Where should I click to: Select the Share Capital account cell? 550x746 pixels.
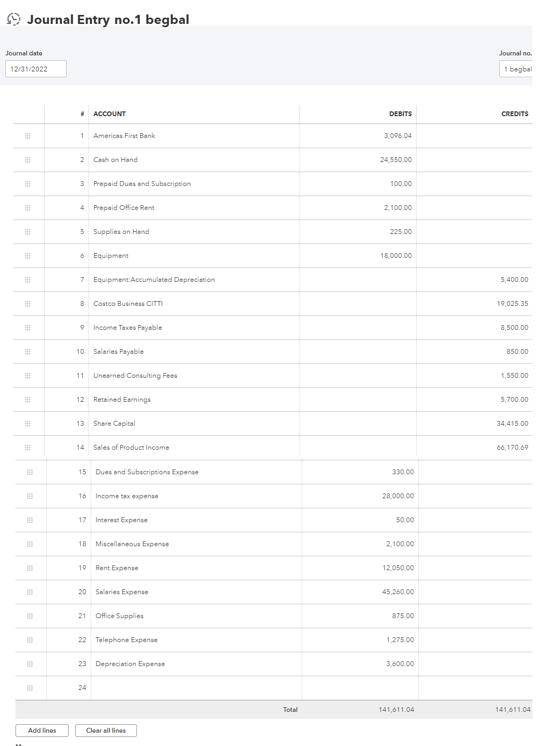[193, 424]
